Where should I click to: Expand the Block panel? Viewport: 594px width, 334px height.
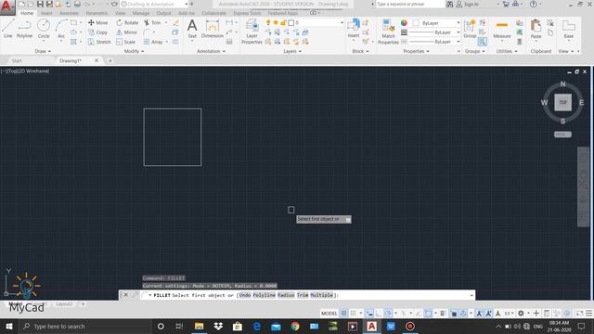pos(360,51)
